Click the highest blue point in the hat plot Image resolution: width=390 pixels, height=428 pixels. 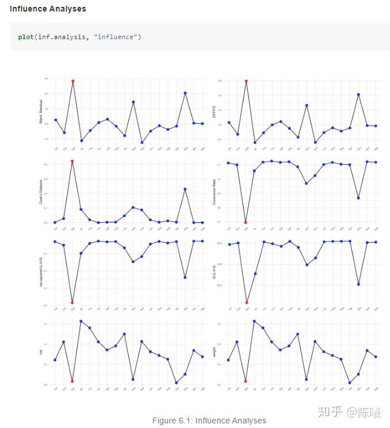click(81, 321)
